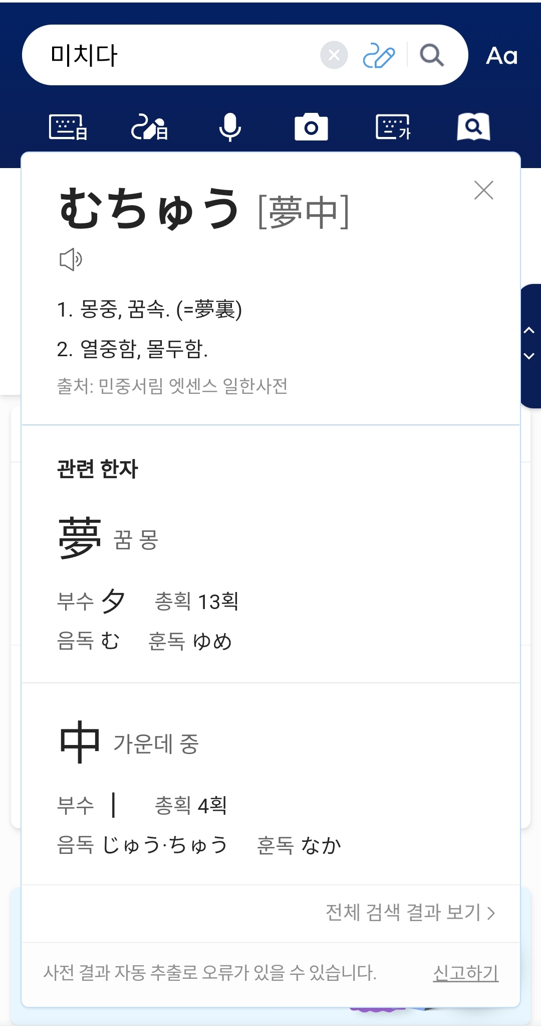Clear the search text with the X icon
Viewport: 541px width, 1032px height.
tap(334, 55)
